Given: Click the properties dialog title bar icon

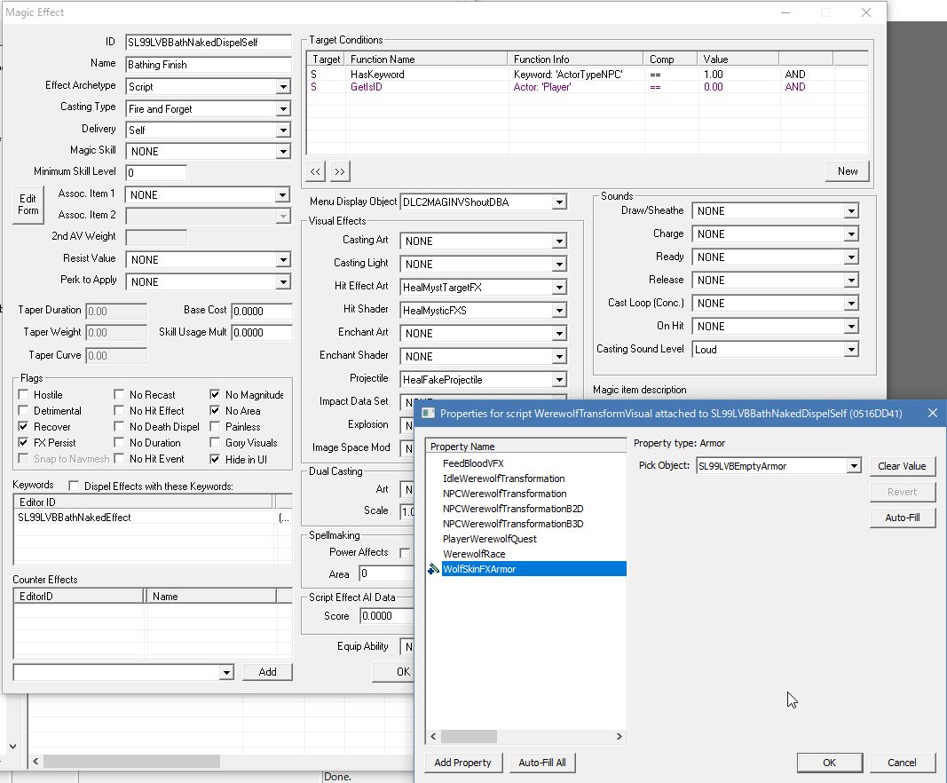Looking at the screenshot, I should pyautogui.click(x=428, y=413).
